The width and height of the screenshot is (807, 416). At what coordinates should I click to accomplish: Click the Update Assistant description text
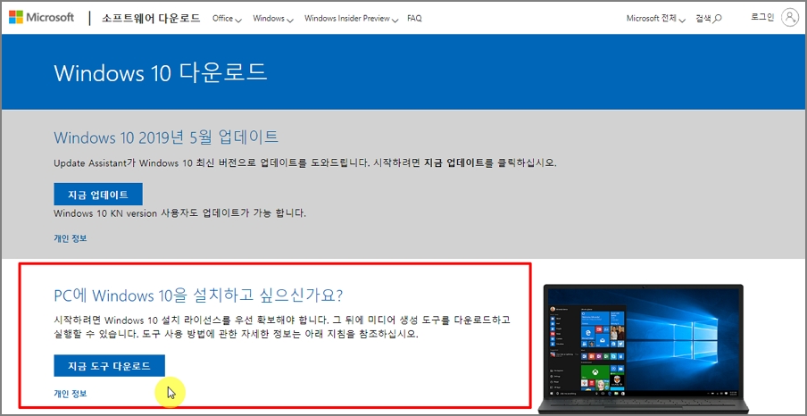(305, 163)
